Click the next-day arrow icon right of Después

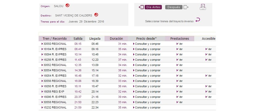[x=186, y=7]
